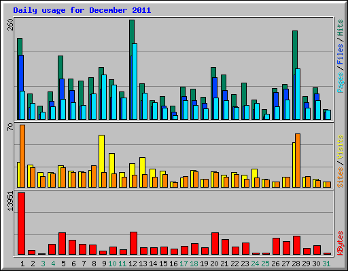Select the 'Sites' legend label
348x271 pixels.
[340, 178]
